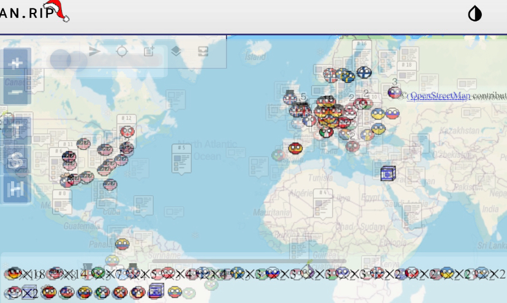Click the paper plane send icon
Screen dimensions: 507x303
[x=94, y=51]
